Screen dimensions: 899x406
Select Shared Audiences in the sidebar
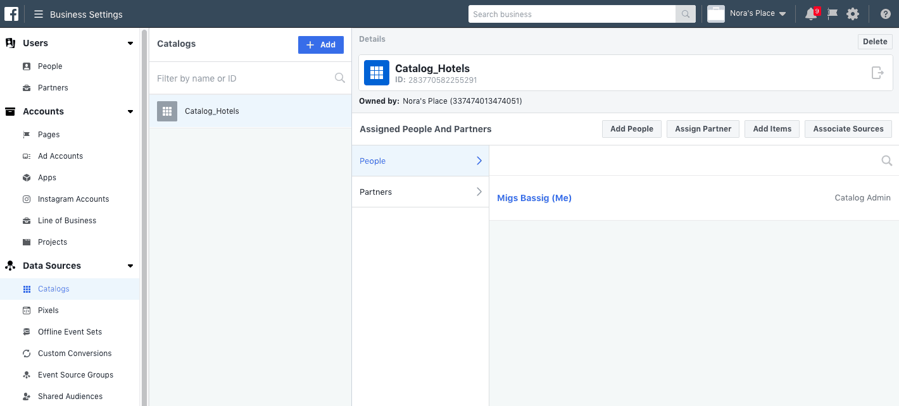coord(70,396)
